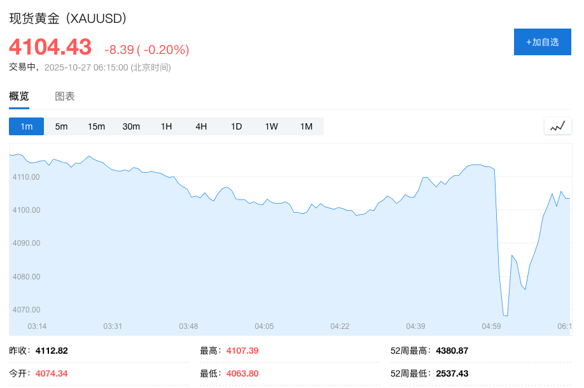Open the 1D daily chart

point(236,126)
